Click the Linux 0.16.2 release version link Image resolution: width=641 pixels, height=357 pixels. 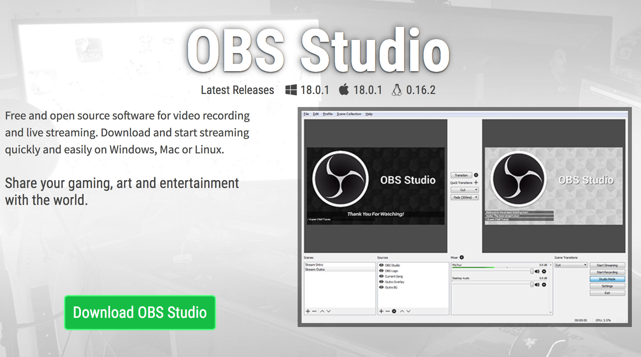421,90
